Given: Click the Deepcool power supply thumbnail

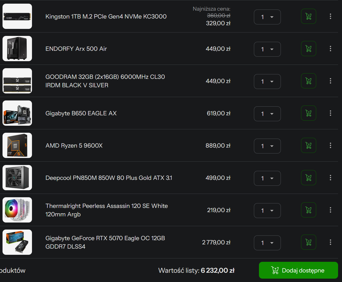Looking at the screenshot, I should (17, 178).
